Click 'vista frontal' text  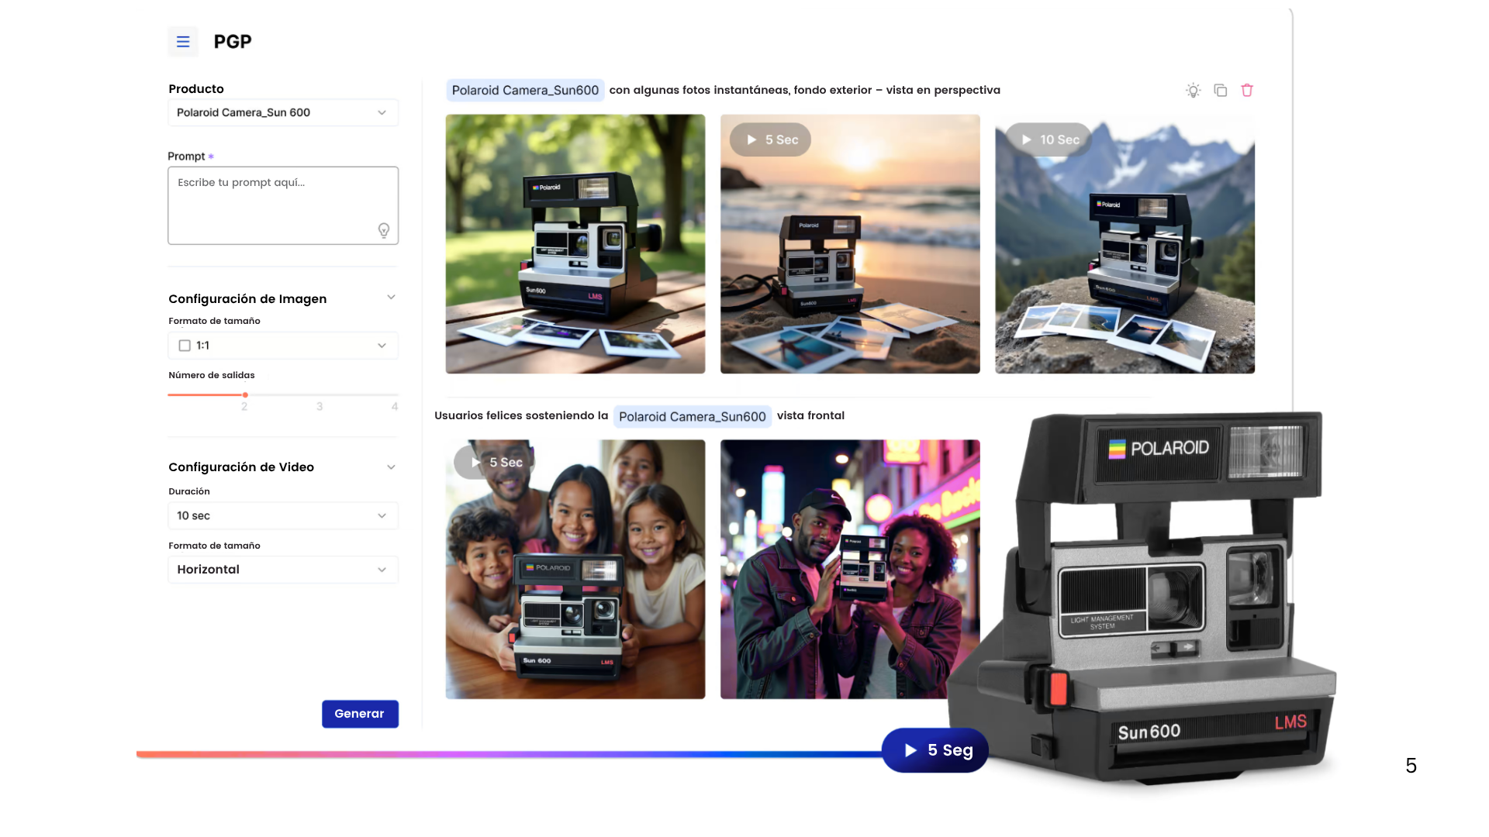click(810, 416)
